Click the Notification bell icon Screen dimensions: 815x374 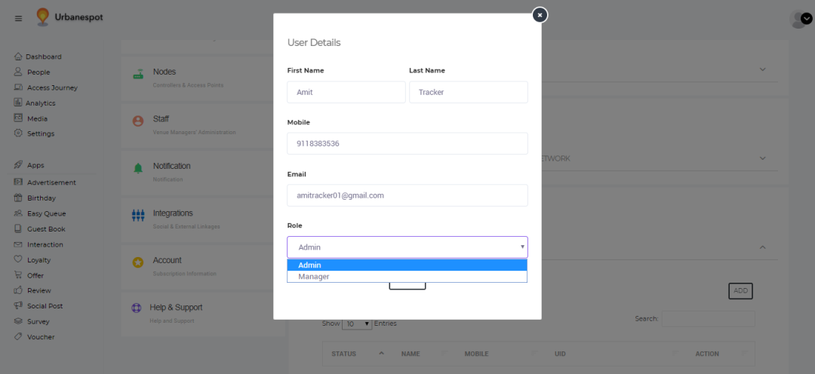pyautogui.click(x=138, y=168)
